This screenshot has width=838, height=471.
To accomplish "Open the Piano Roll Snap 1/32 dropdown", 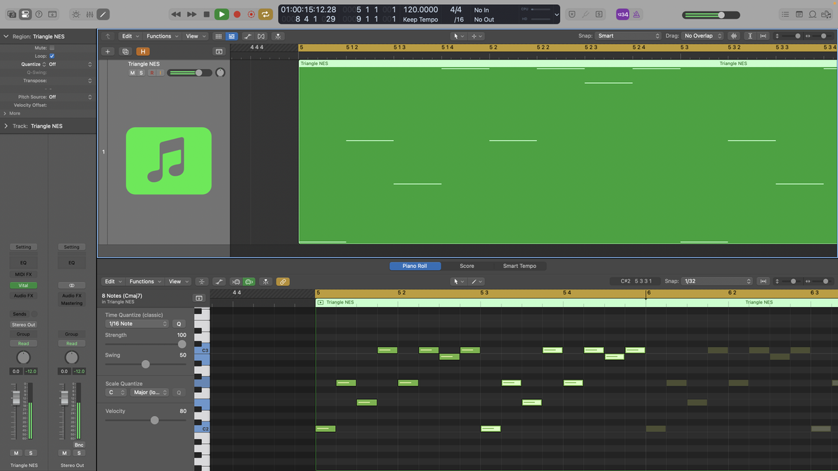I will click(717, 281).
